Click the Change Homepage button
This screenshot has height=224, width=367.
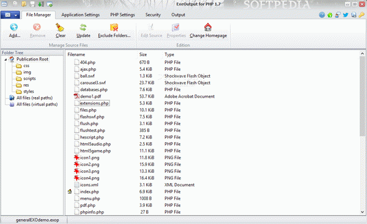pyautogui.click(x=208, y=31)
